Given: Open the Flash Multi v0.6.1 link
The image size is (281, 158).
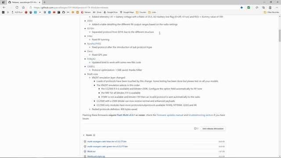Looking at the screenshot, I should (126, 115).
